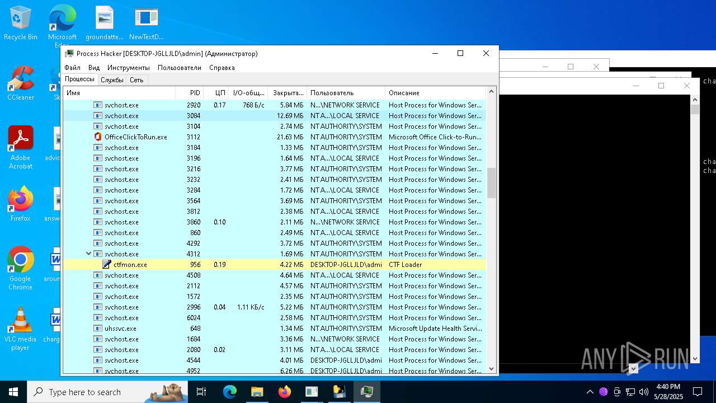Click the 6.26 МБ memory value
The image size is (716, 403).
pyautogui.click(x=291, y=371)
